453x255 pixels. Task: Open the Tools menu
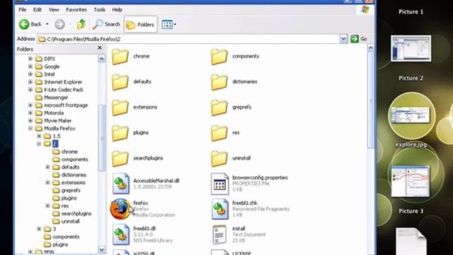(x=99, y=9)
